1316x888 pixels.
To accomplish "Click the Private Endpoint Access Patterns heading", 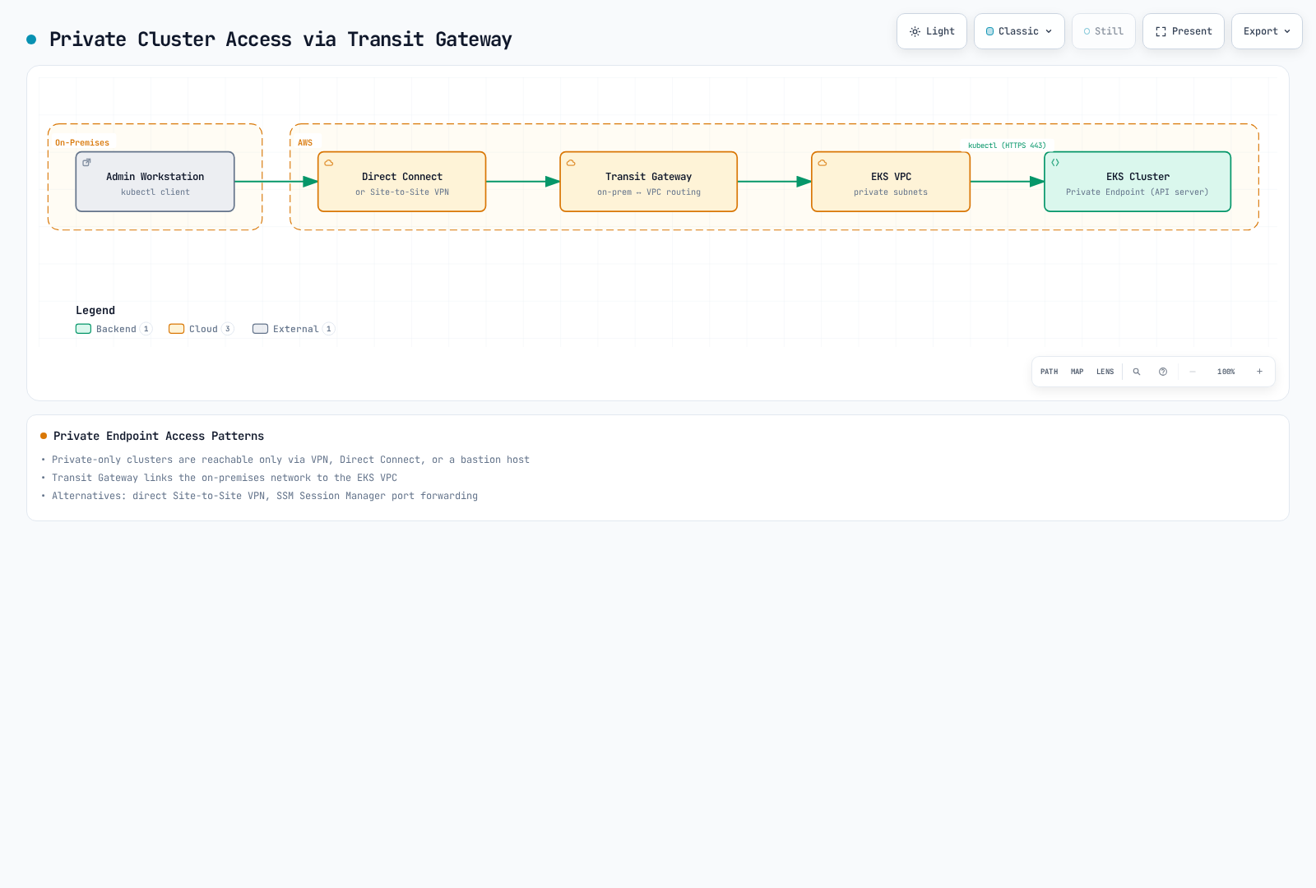I will [159, 437].
